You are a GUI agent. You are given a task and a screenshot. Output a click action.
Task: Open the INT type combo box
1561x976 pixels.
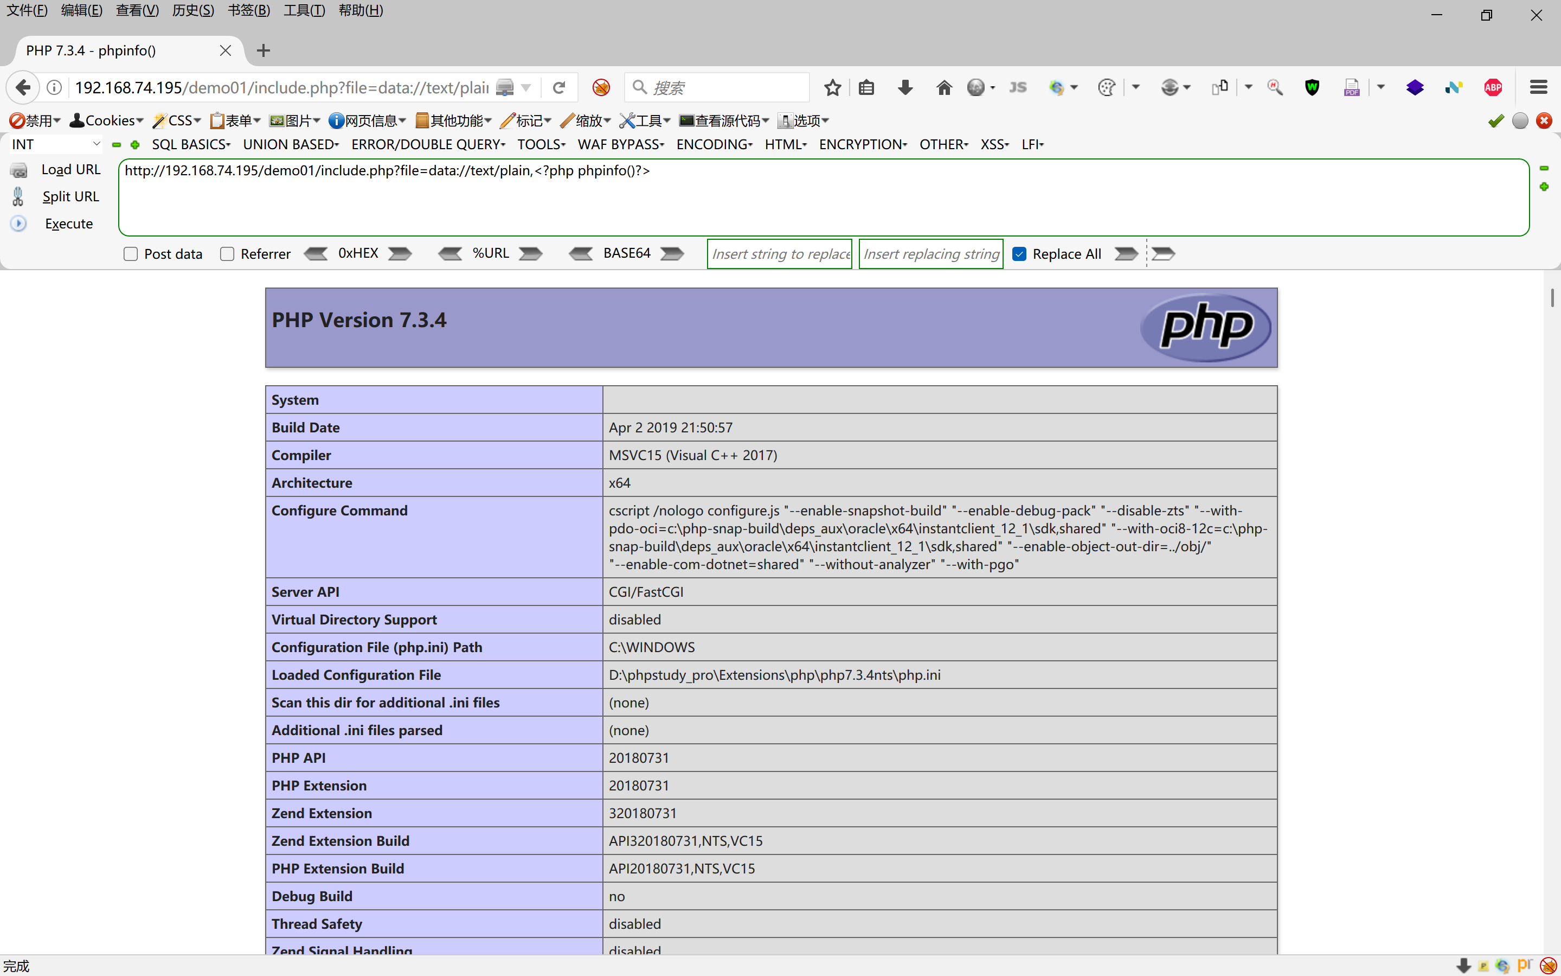(x=55, y=145)
